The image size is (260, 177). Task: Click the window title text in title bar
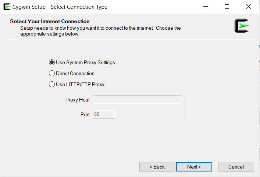(61, 7)
